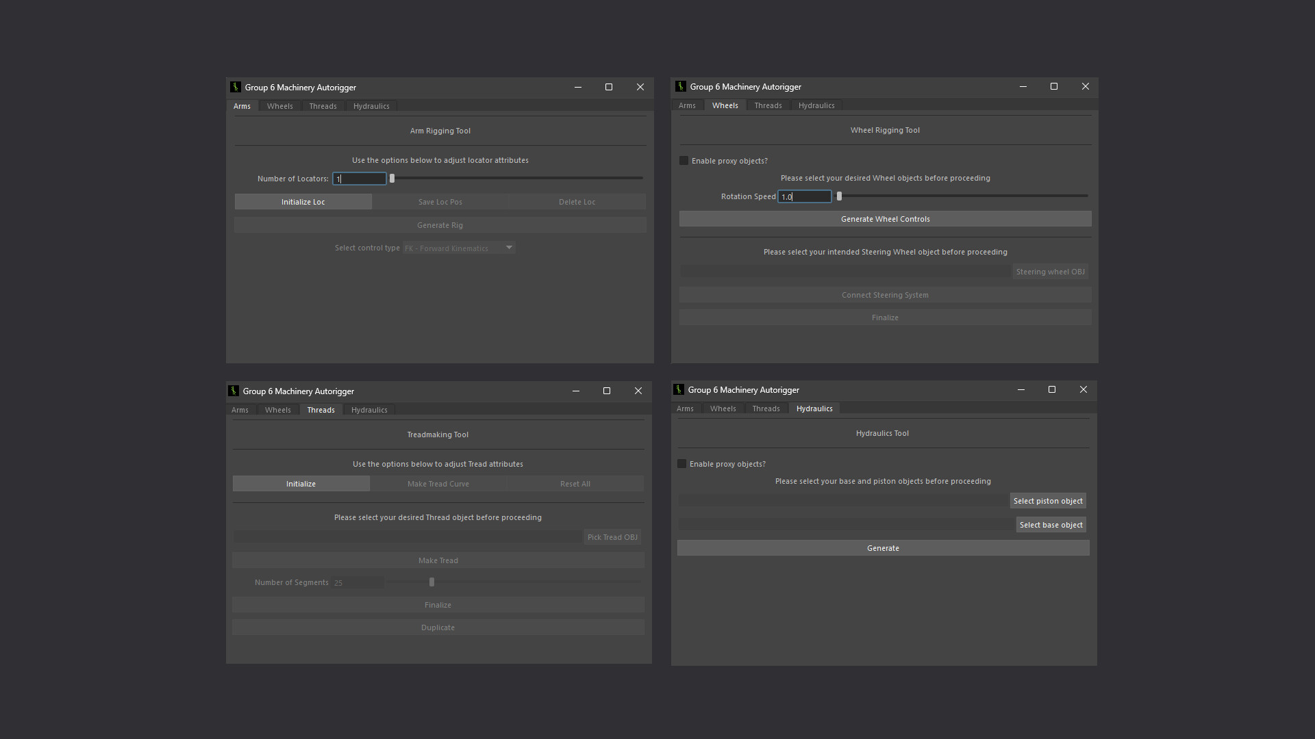The width and height of the screenshot is (1315, 739).
Task: Click the Rotation Speed slider handle
Action: point(839,196)
